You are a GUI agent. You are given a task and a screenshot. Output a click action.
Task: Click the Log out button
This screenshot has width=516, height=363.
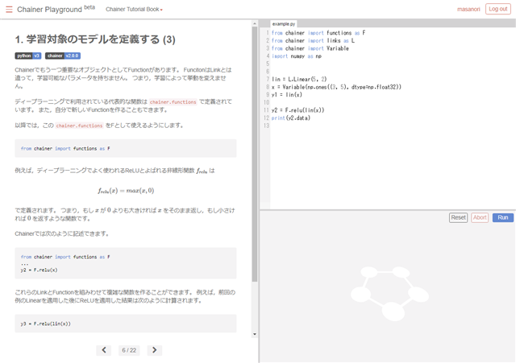[498, 9]
